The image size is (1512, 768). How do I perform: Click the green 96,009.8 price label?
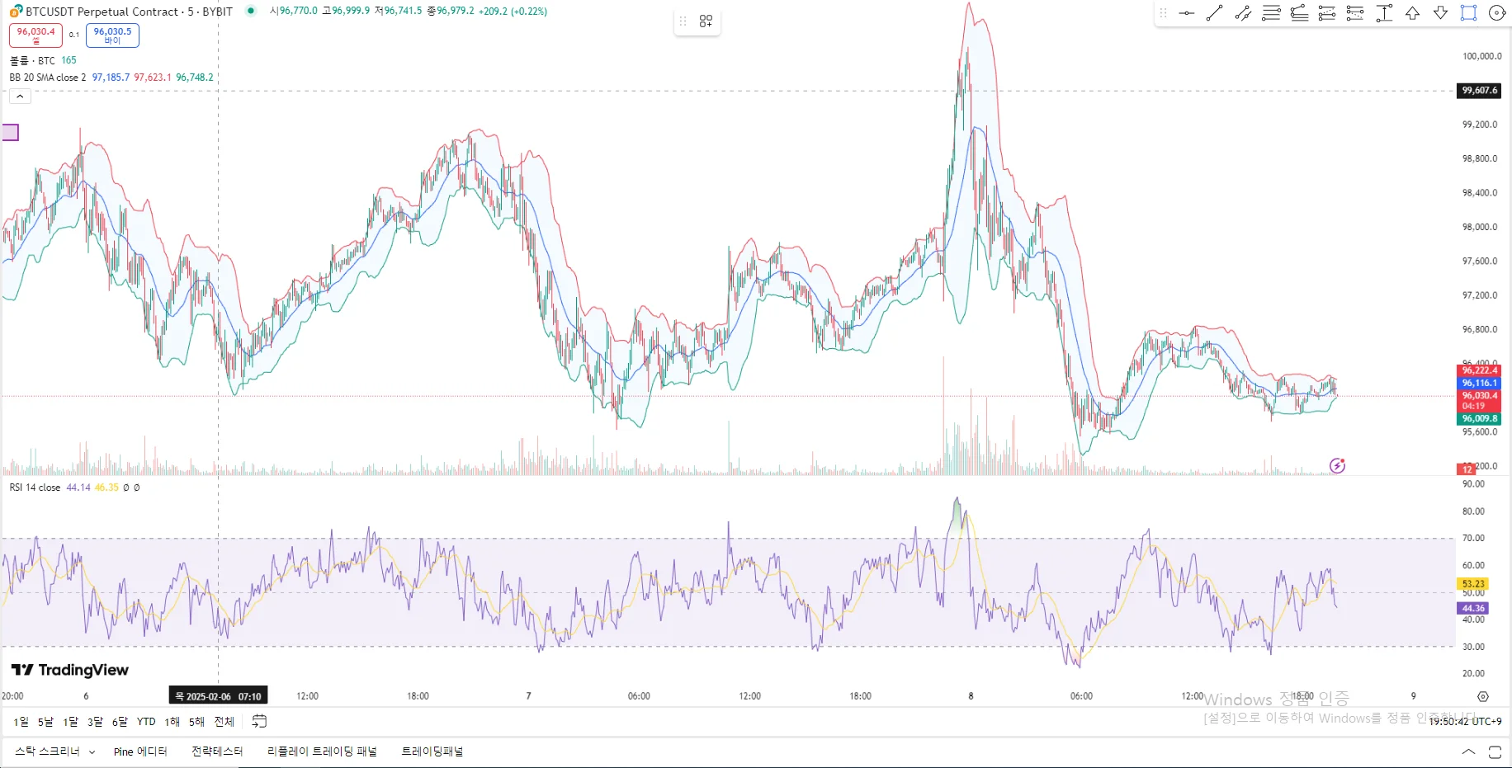coord(1479,419)
